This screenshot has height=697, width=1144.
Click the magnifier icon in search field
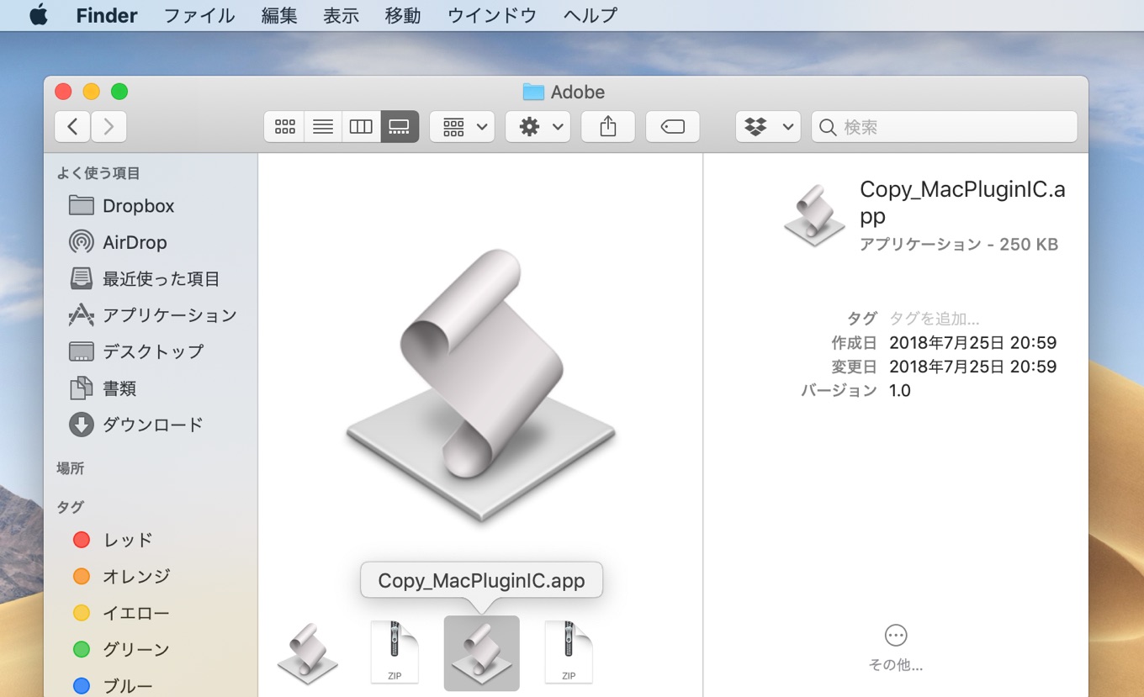(828, 127)
